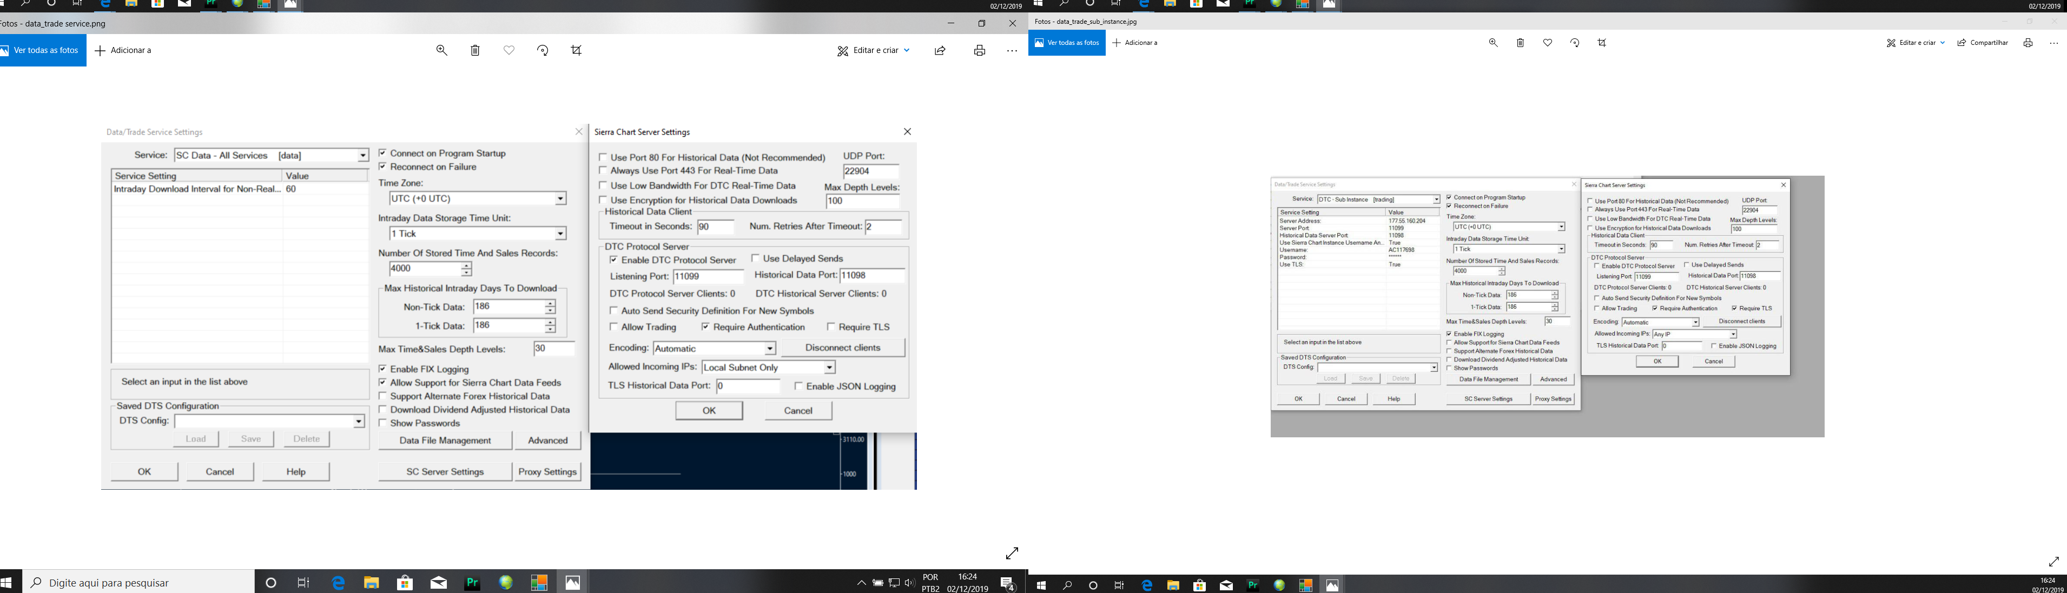
Task: Click zoom magnifier icon in left Photos window
Action: coord(441,50)
